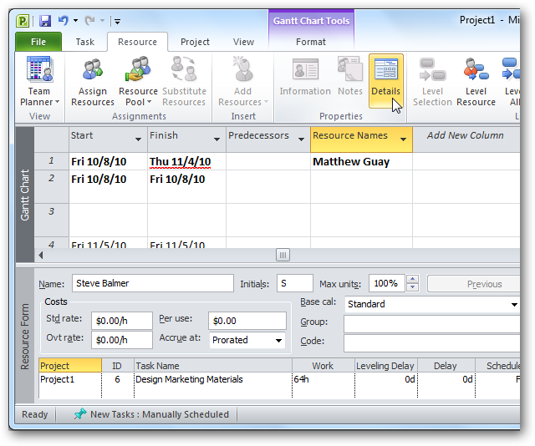Screen dimensions: 535x446
Task: Click the Level All icon
Action: point(512,82)
